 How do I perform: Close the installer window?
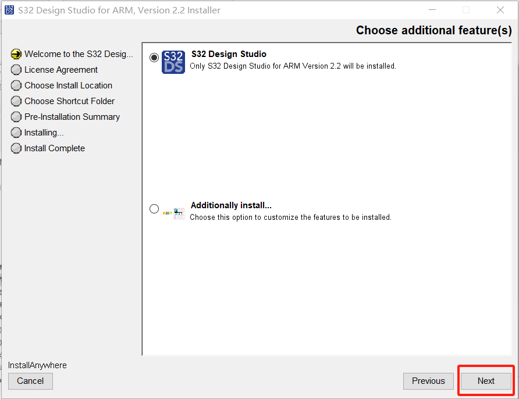click(x=500, y=10)
